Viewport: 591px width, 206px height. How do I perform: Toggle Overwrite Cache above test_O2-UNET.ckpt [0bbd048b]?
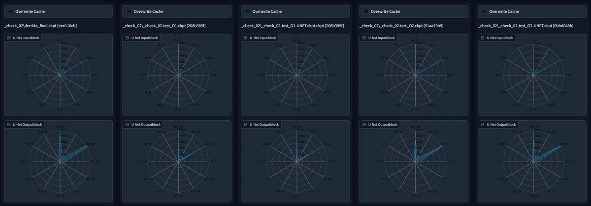pyautogui.click(x=485, y=11)
